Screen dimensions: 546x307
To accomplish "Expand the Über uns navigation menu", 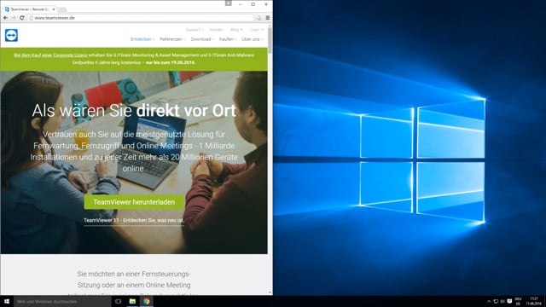I will 253,39.
